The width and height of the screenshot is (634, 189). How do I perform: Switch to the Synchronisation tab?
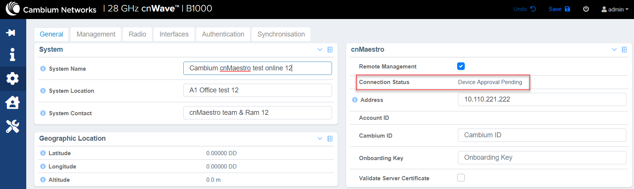[x=281, y=34]
